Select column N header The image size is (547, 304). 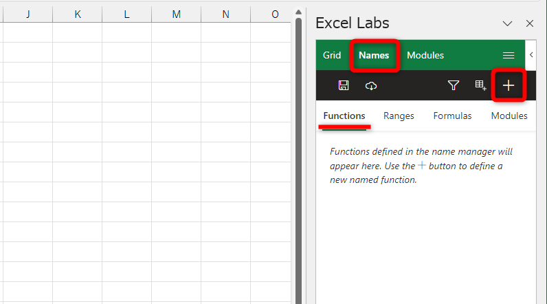pos(225,14)
